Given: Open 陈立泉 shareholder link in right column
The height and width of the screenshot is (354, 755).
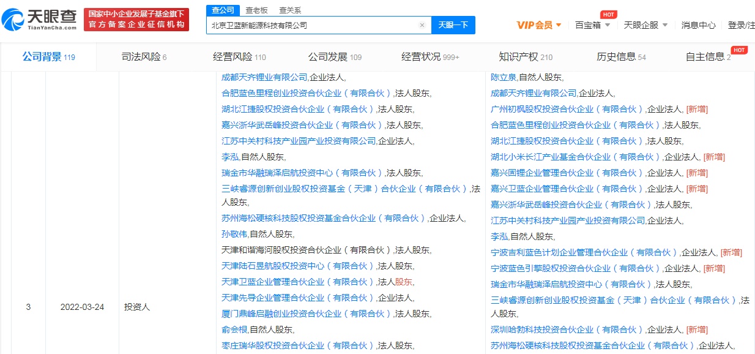Looking at the screenshot, I should [504, 77].
